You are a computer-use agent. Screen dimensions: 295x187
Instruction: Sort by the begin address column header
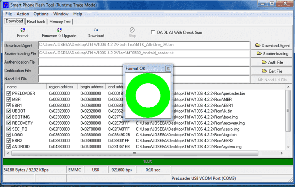[92, 87]
